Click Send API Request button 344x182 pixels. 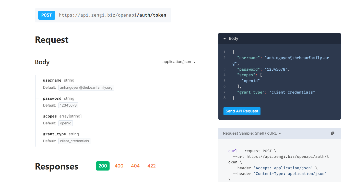242,111
